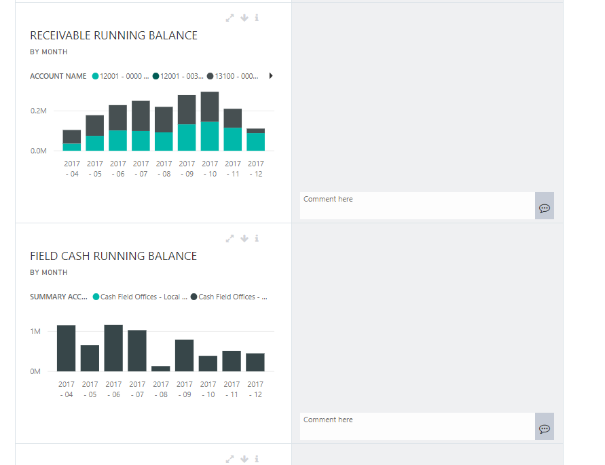Click the ACCOUNT NAME legend label
605x465 pixels.
click(58, 76)
